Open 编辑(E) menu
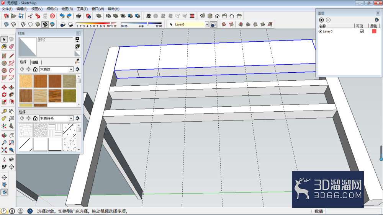The image size is (383, 215). [22, 9]
